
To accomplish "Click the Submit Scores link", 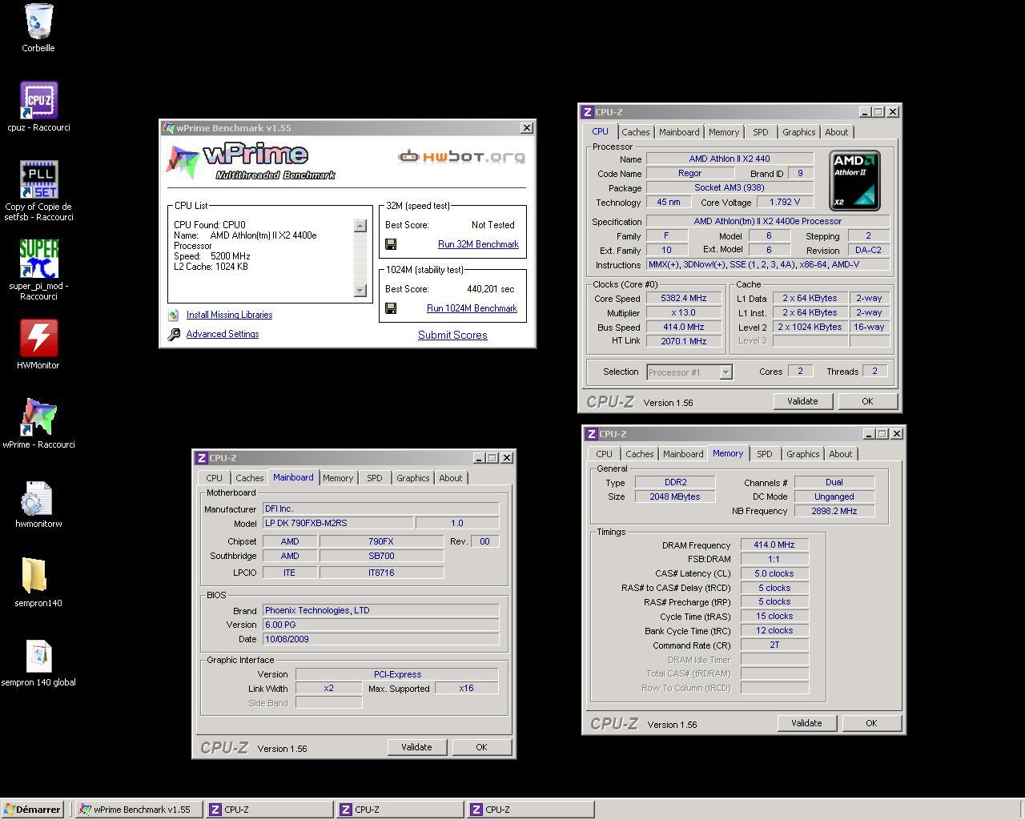I will click(452, 336).
